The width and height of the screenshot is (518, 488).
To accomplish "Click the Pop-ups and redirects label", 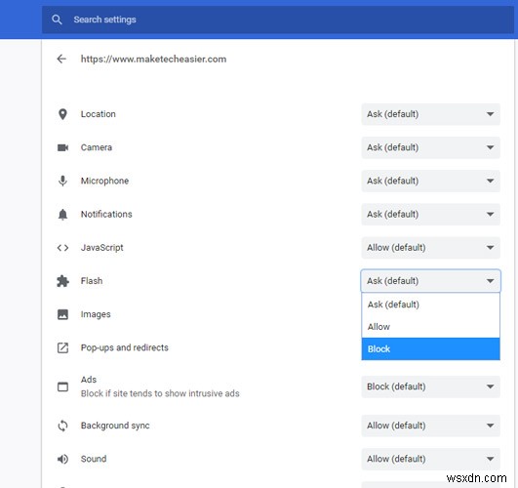I will (125, 347).
